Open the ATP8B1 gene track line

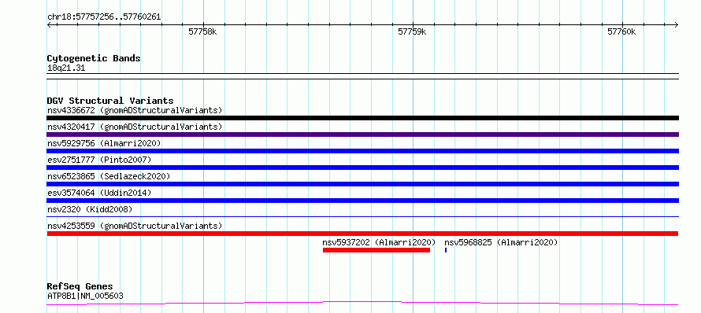362,304
